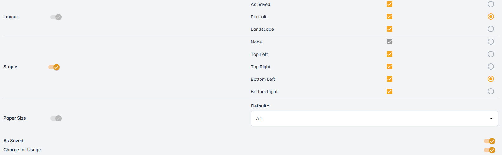Image resolution: width=502 pixels, height=155 pixels.
Task: Switch off Charge for Usage
Action: pyautogui.click(x=489, y=150)
